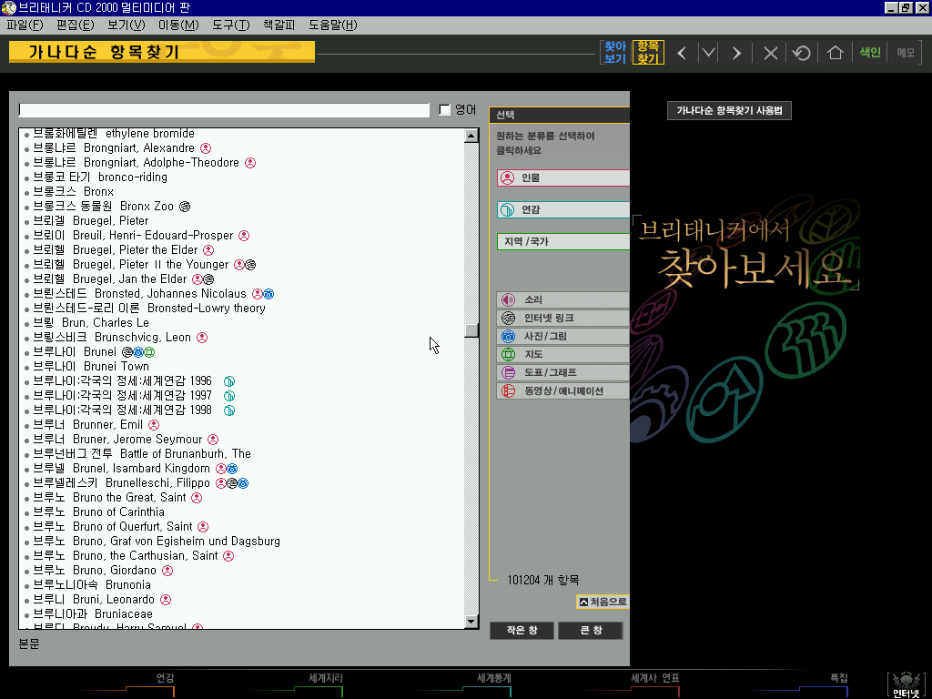The height and width of the screenshot is (699, 932).
Task: Open the 메모 memo button
Action: (906, 52)
